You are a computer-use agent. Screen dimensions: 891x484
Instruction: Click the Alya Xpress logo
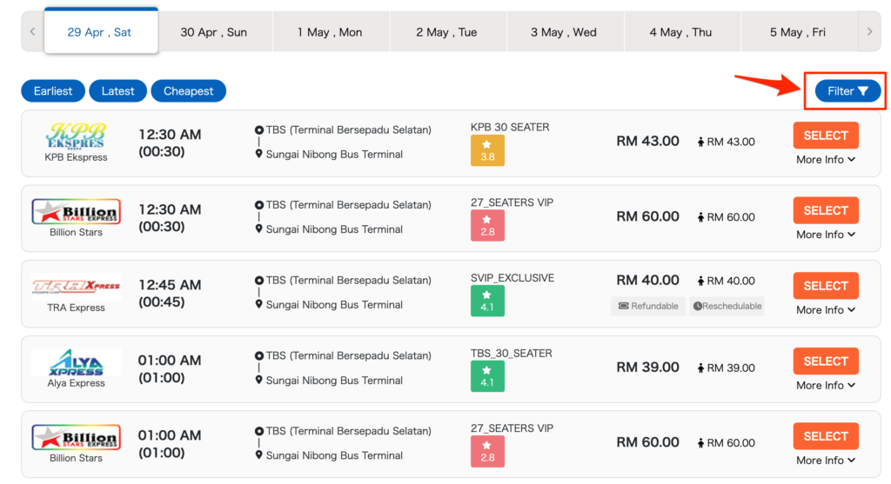[x=76, y=361]
